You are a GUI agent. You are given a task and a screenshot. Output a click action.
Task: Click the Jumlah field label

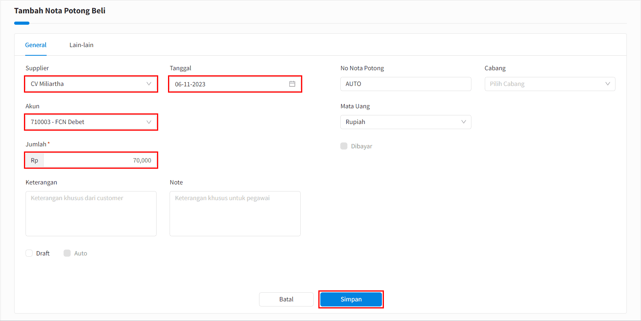coord(36,144)
